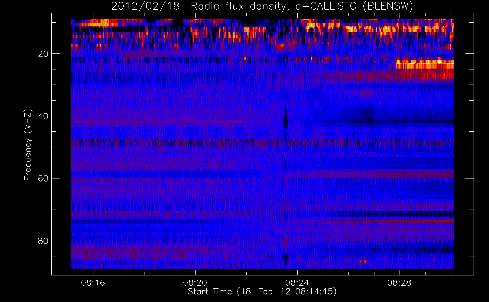
Task: Click the 08:16 time axis label
Action: [93, 283]
